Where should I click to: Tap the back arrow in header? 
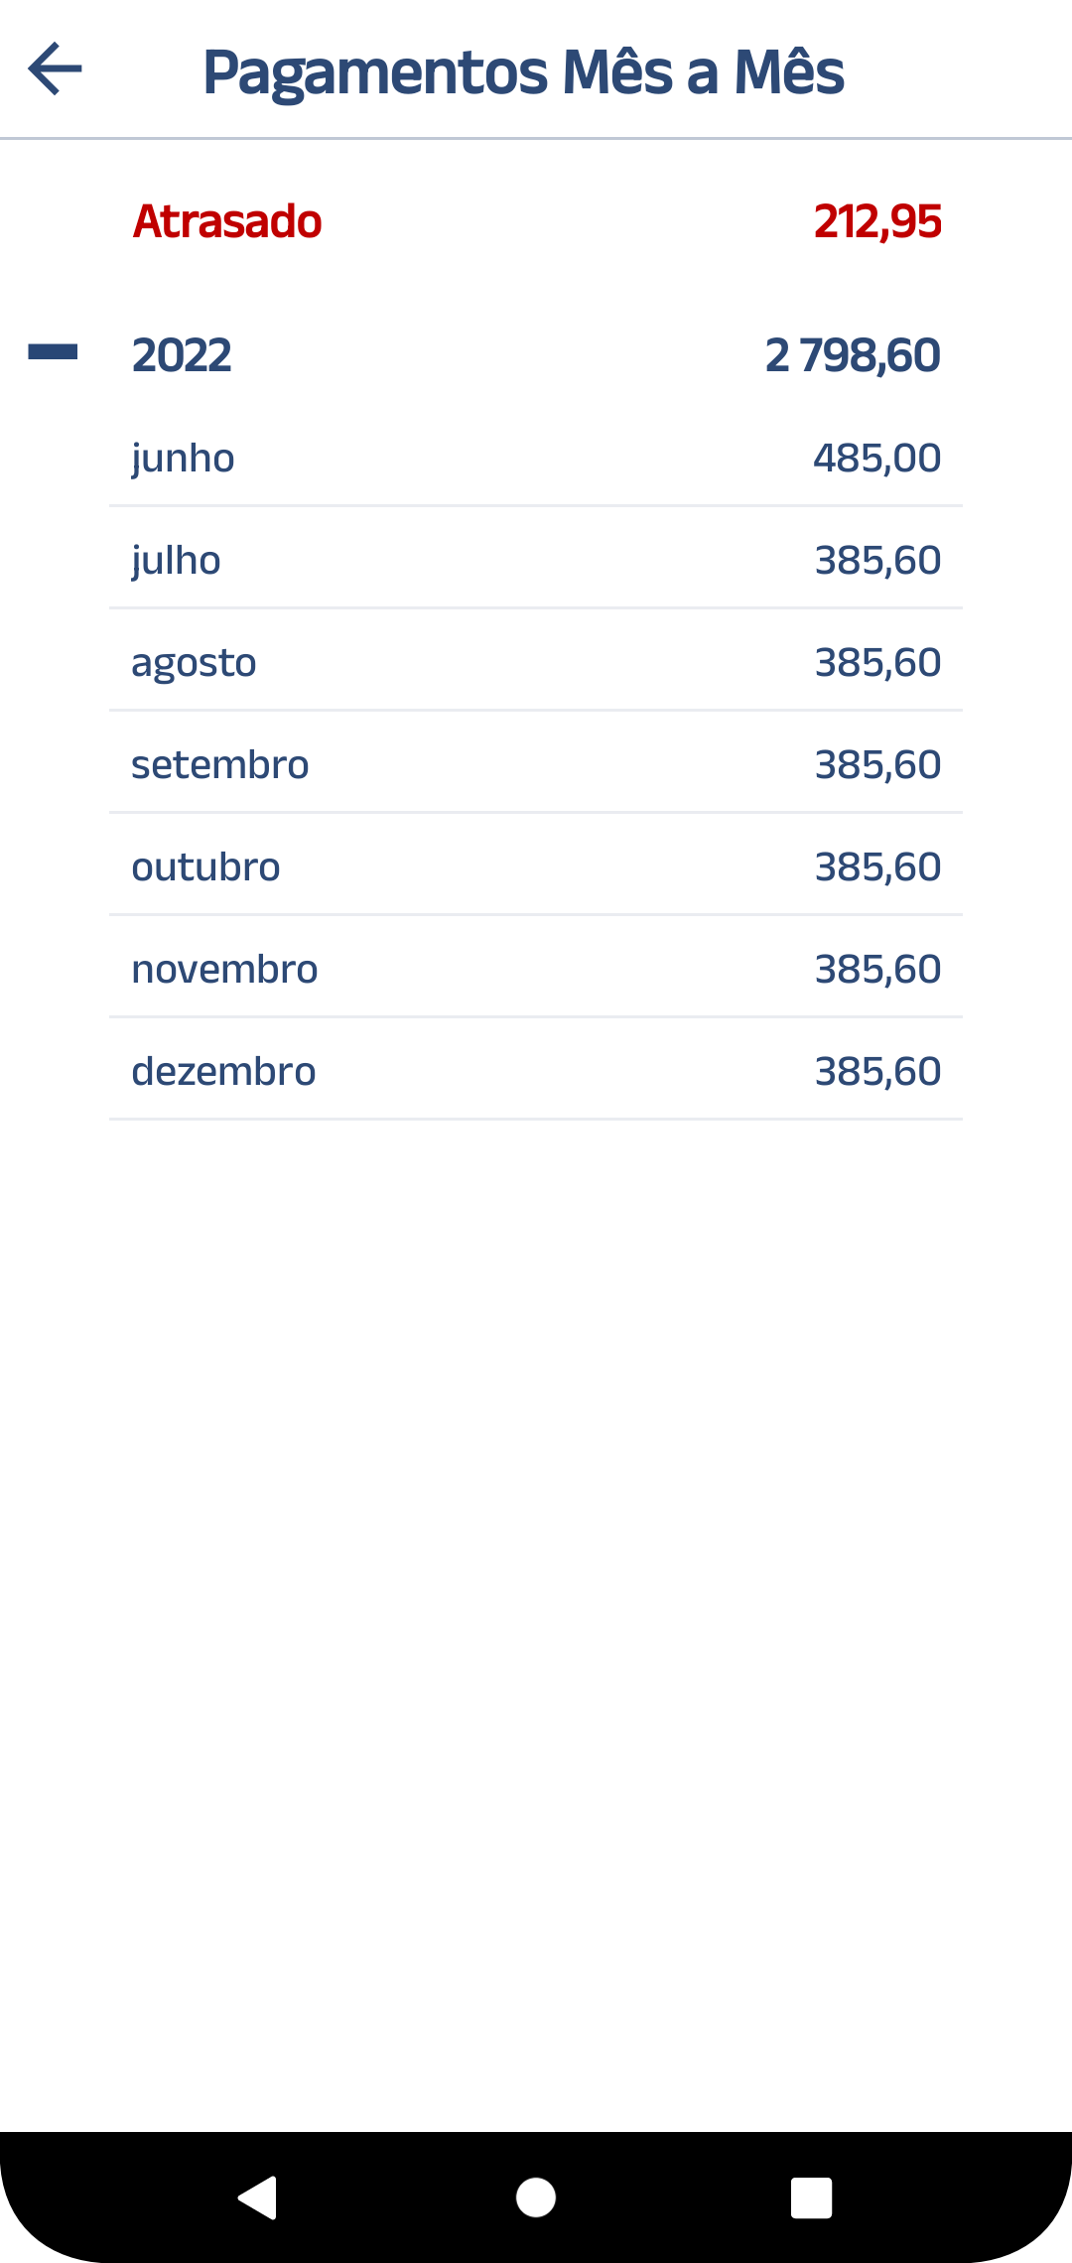[56, 69]
